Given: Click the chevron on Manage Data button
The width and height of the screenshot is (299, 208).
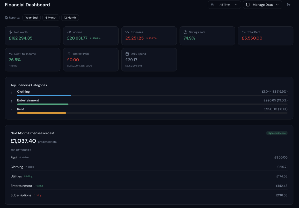Looking at the screenshot, I should (278, 5).
